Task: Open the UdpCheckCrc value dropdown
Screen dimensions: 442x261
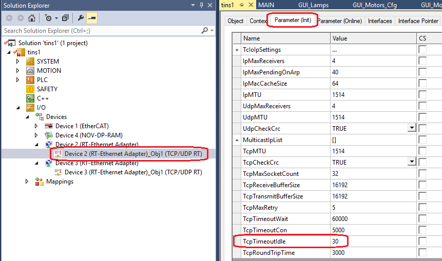Action: coord(411,128)
